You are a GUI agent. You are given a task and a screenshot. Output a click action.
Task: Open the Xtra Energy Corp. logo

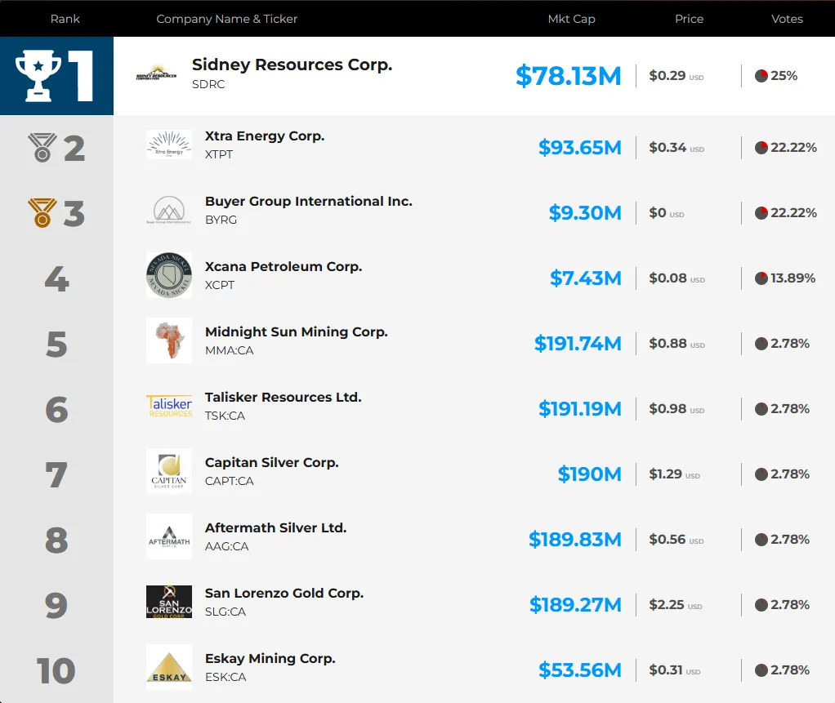pos(169,145)
